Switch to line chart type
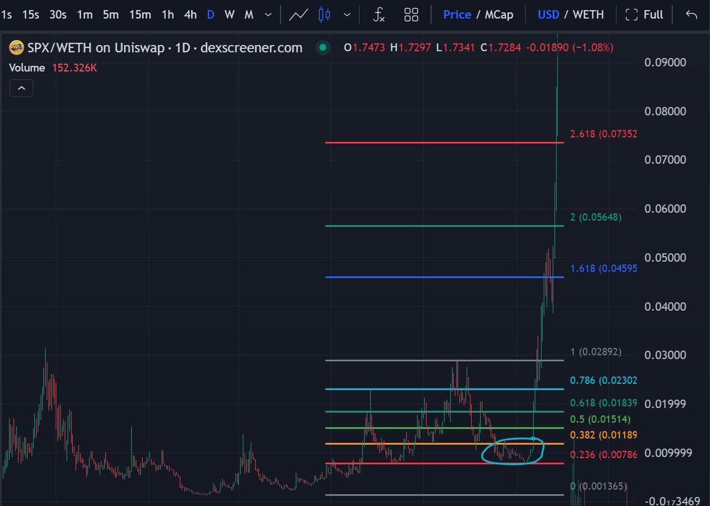Viewport: 710px width, 506px height. coord(299,15)
